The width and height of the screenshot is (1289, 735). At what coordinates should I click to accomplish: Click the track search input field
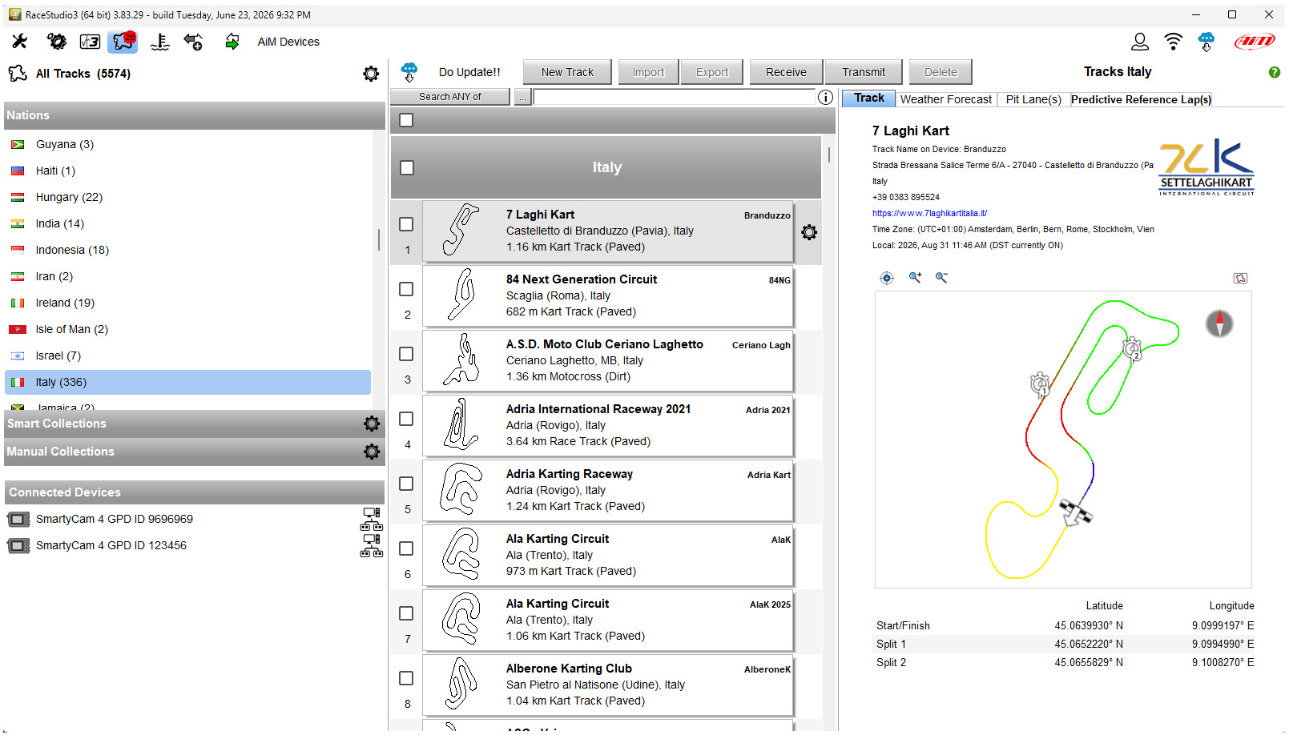pos(675,97)
